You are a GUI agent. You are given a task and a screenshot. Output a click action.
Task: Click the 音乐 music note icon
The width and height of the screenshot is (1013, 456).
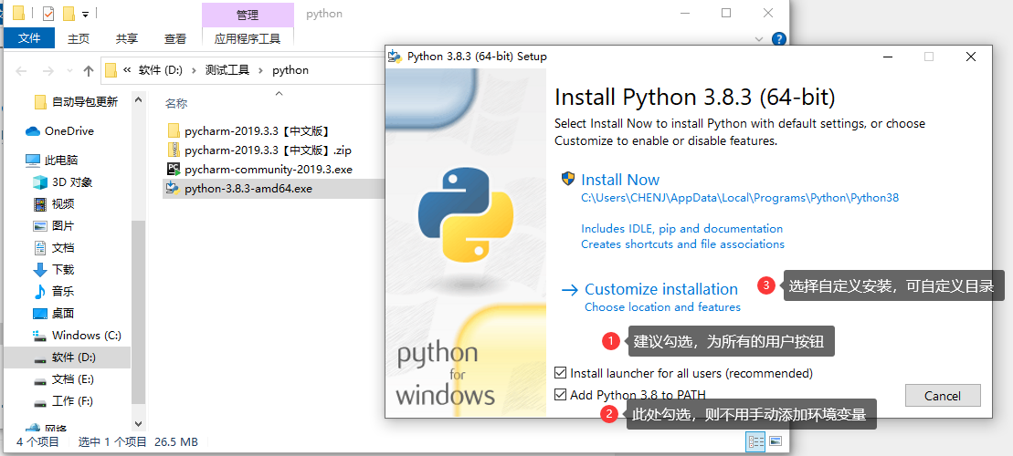[x=41, y=292]
